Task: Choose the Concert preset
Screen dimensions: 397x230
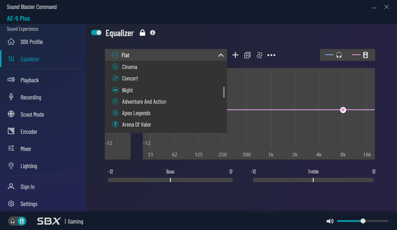Action: [166, 78]
